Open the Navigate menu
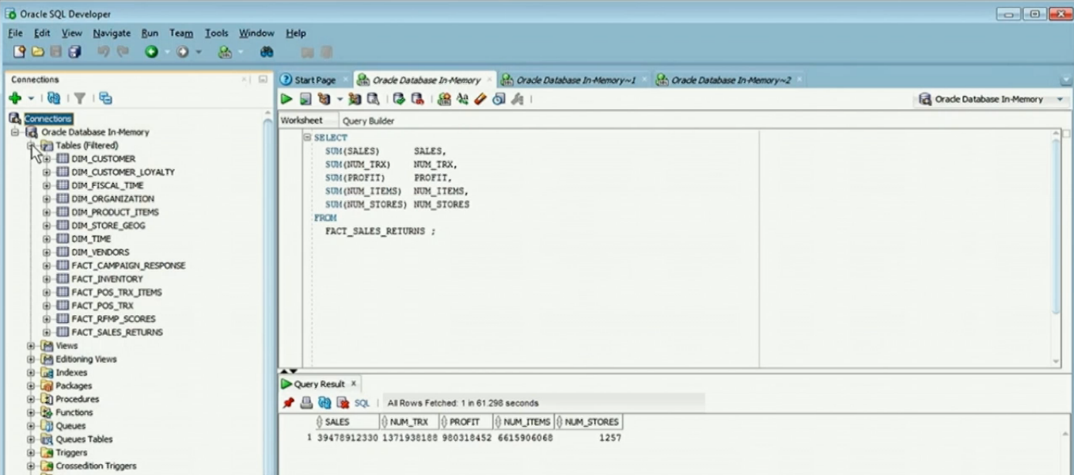This screenshot has width=1074, height=475. click(x=112, y=33)
